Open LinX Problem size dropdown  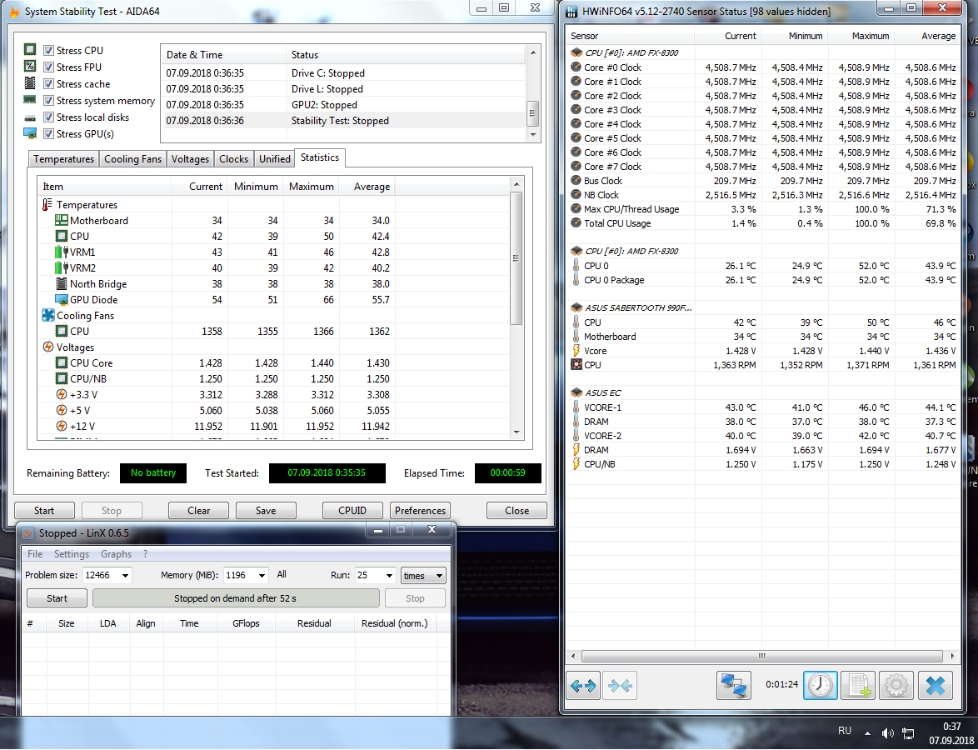(x=125, y=575)
